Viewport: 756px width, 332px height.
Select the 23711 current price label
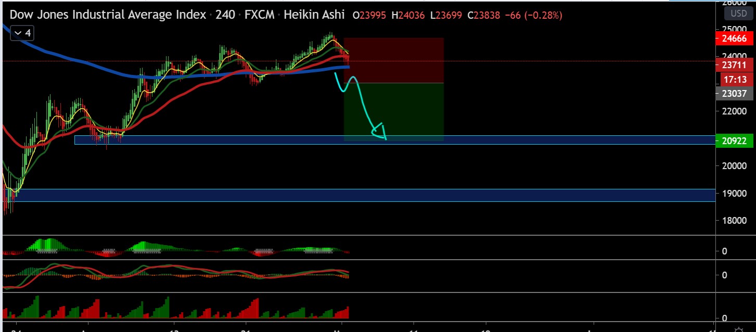point(734,65)
